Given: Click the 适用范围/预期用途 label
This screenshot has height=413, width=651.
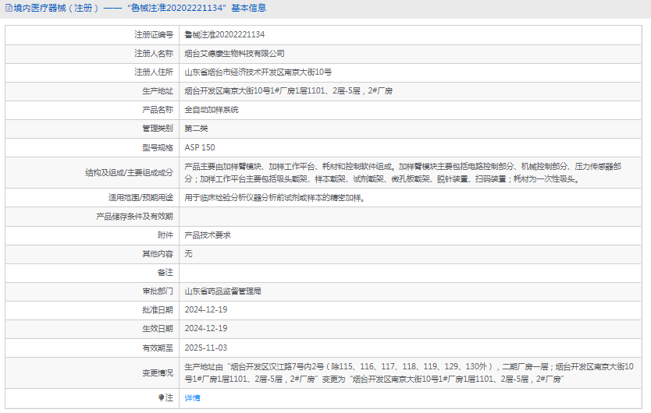Looking at the screenshot, I should pyautogui.click(x=141, y=198).
